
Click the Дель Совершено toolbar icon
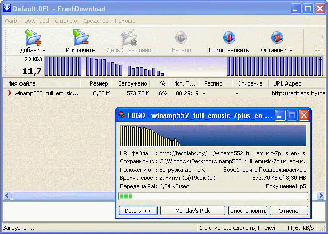(x=129, y=38)
